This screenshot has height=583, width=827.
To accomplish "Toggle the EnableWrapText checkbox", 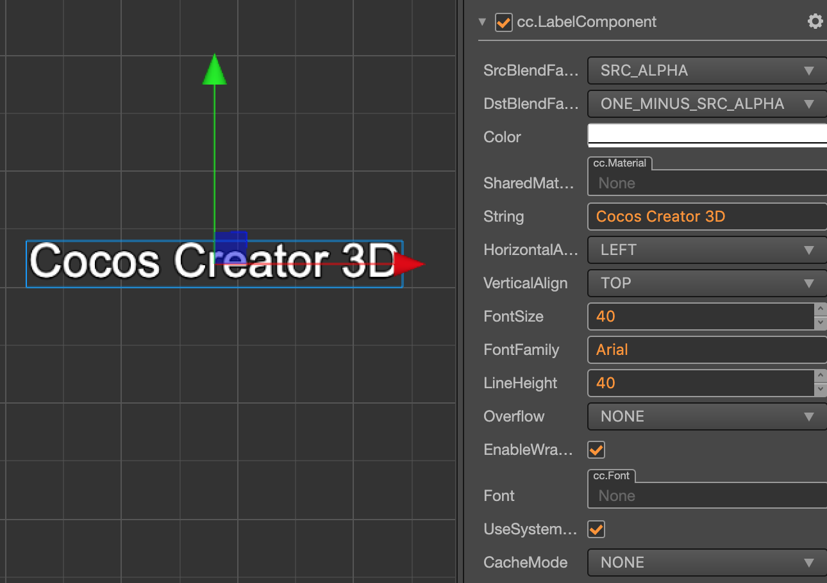I will click(596, 450).
